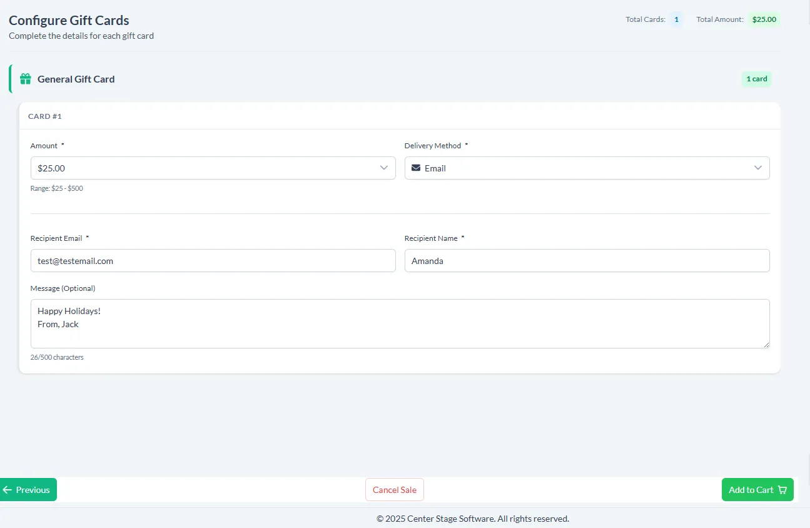Click the 'Recipient Email' field label
Screen dimensions: 810x528
tap(56, 238)
